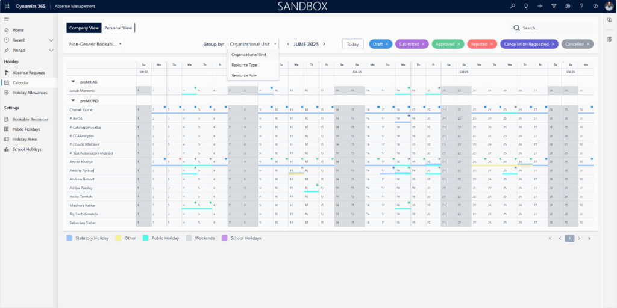617x308 pixels.
Task: Click the Pinned pin icon
Action: click(x=6, y=51)
